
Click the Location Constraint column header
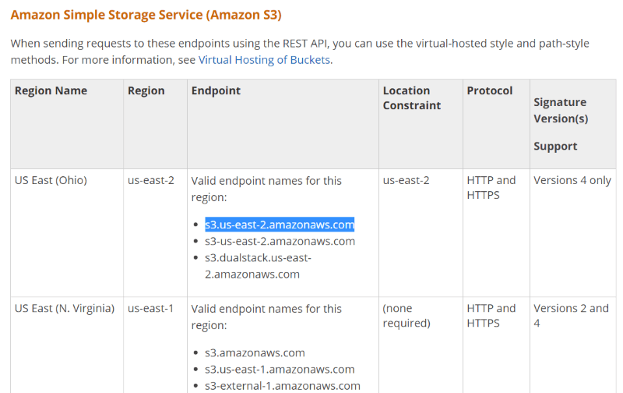coord(412,98)
